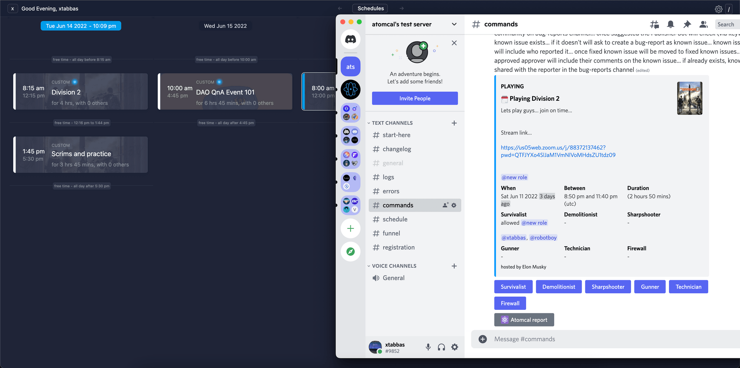Mute microphone in user panel
Screen dimensions: 740x368
click(428, 347)
